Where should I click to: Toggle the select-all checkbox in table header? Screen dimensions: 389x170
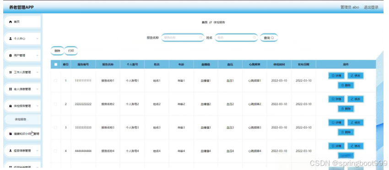[x=55, y=64]
